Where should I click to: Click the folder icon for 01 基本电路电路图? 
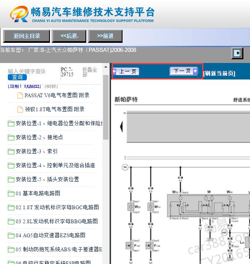pos(11,194)
